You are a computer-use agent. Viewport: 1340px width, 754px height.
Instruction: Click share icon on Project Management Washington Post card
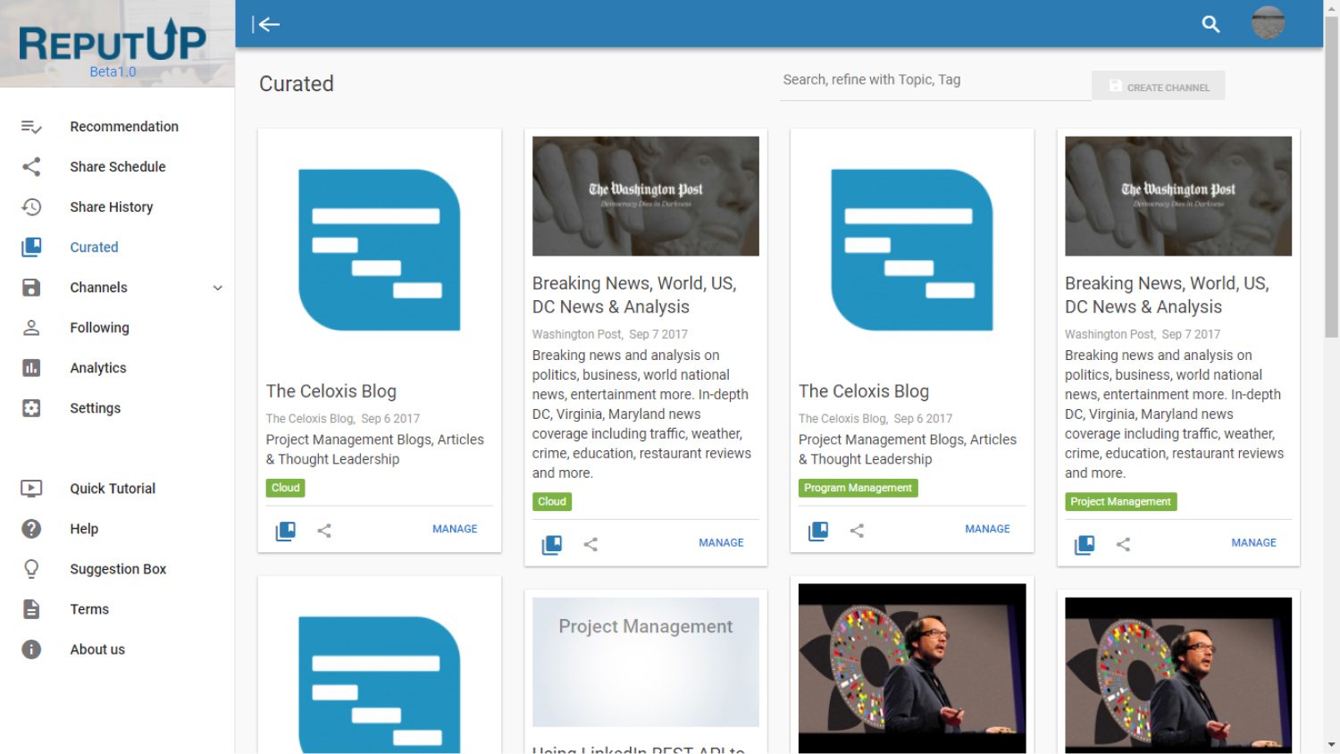[x=1123, y=544]
